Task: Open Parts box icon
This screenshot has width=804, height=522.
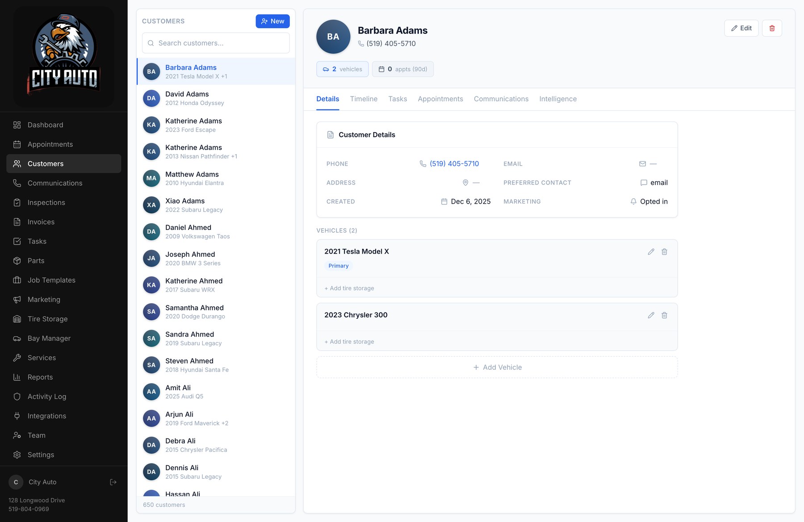Action: point(17,261)
